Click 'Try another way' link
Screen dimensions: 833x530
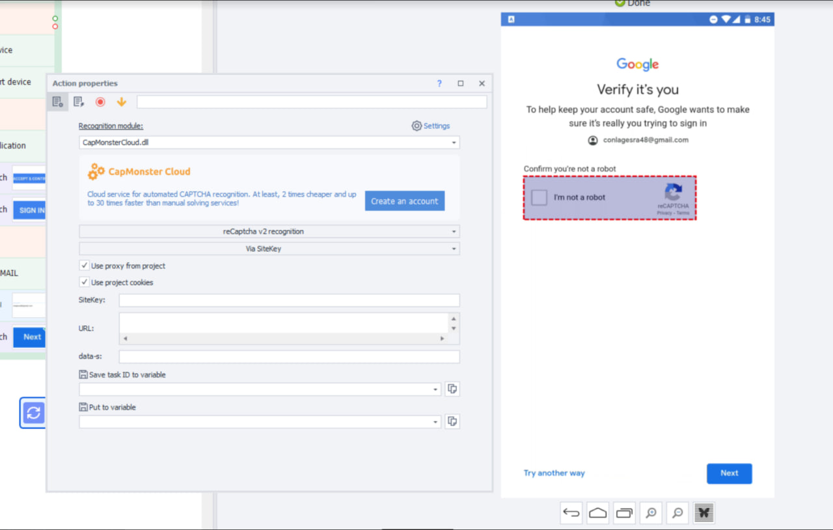[x=554, y=473]
